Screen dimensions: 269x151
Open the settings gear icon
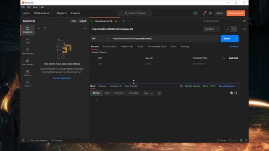pos(211,13)
